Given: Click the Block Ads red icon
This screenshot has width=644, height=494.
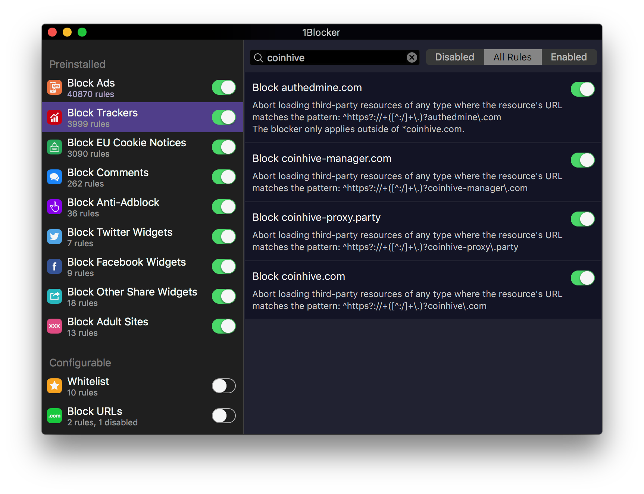Looking at the screenshot, I should (x=54, y=87).
